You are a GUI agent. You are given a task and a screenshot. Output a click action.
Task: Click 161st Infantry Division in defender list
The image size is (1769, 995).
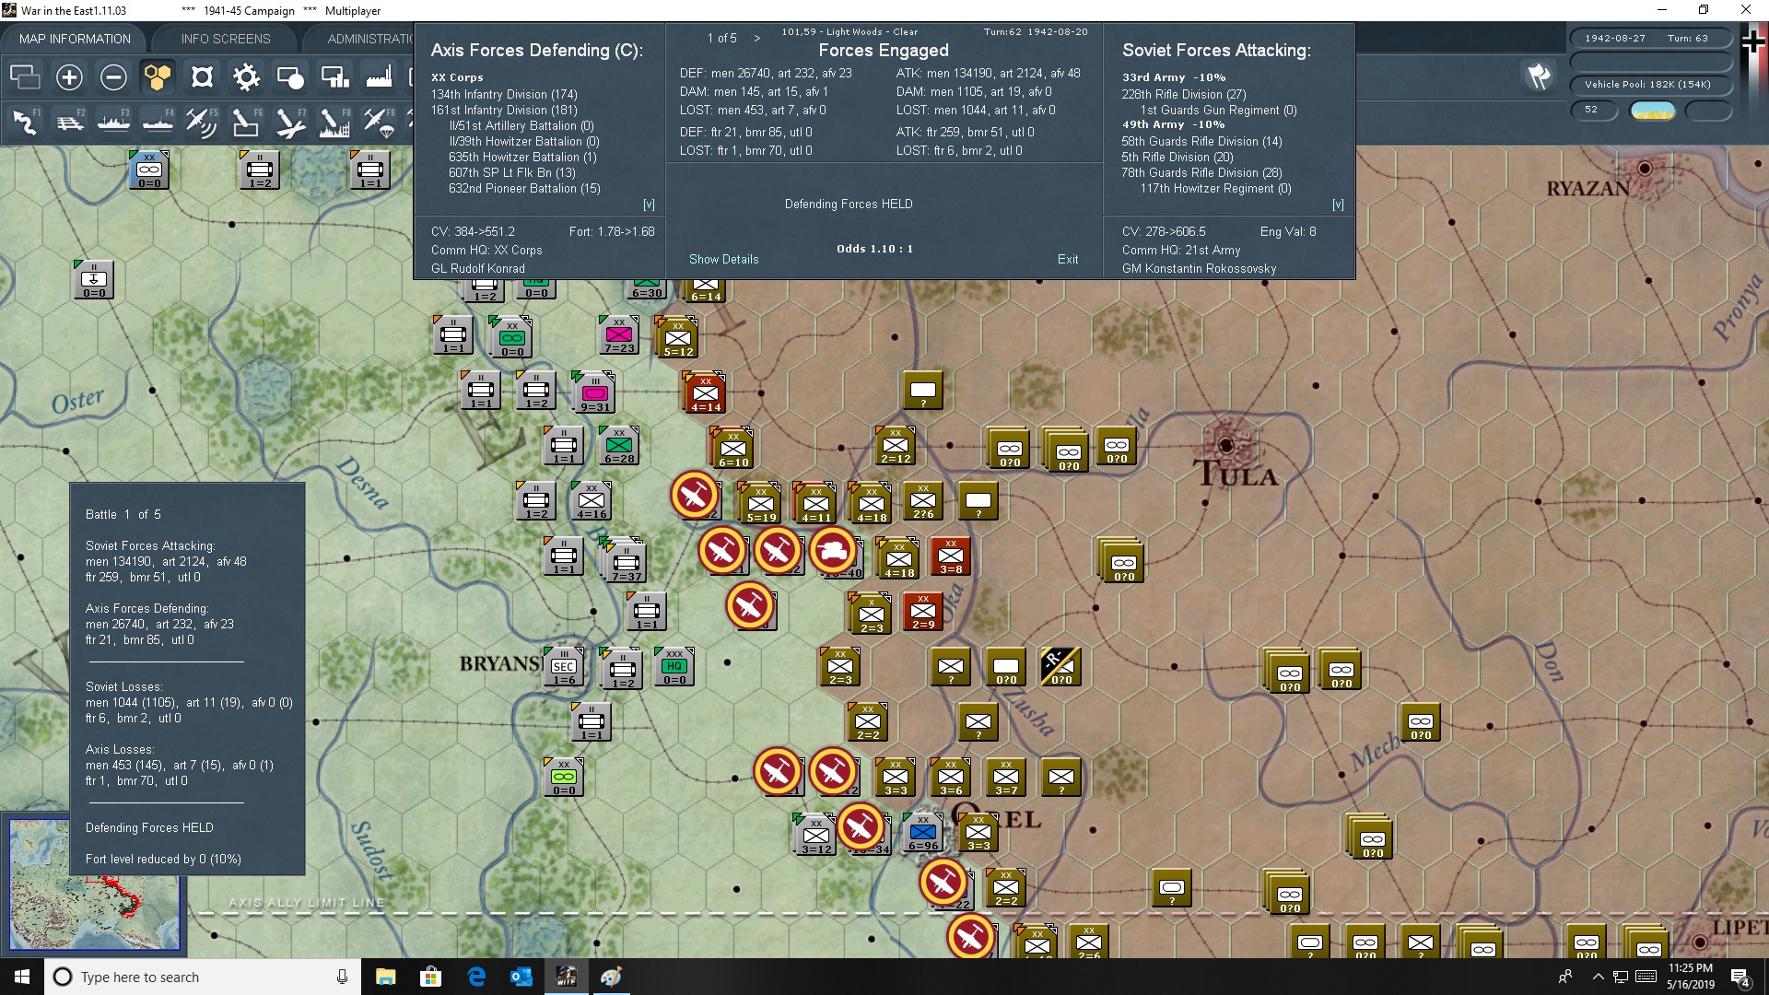(x=504, y=110)
